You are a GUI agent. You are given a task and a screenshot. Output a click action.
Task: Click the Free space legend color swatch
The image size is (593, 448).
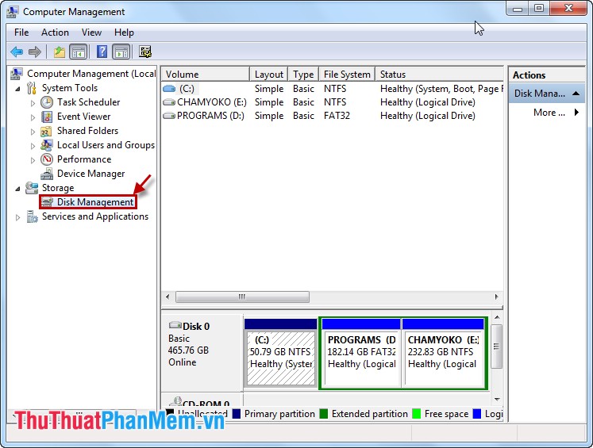(x=417, y=414)
